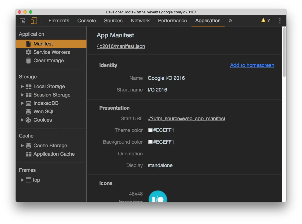Click the manifest pane vertical scrollbar
302x224 pixels.
click(x=284, y=52)
